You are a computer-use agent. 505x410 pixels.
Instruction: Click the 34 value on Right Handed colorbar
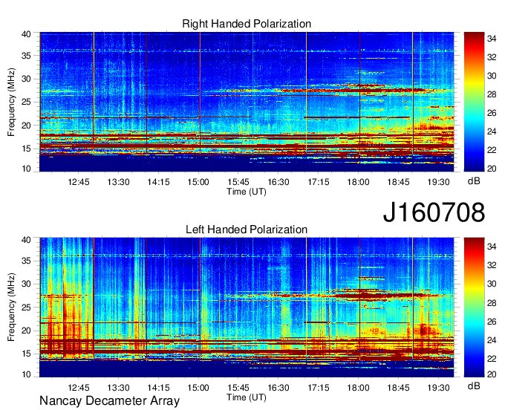[x=492, y=39]
